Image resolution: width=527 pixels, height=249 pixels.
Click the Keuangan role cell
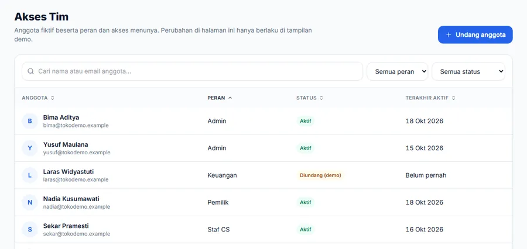pos(222,175)
